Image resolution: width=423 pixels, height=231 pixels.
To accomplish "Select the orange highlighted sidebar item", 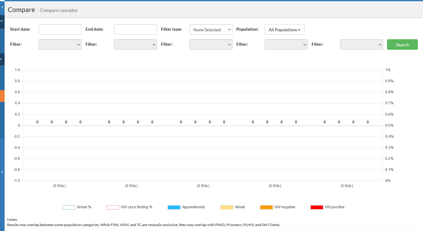I will 2,96.
